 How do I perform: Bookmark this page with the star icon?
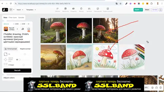point(120,4)
